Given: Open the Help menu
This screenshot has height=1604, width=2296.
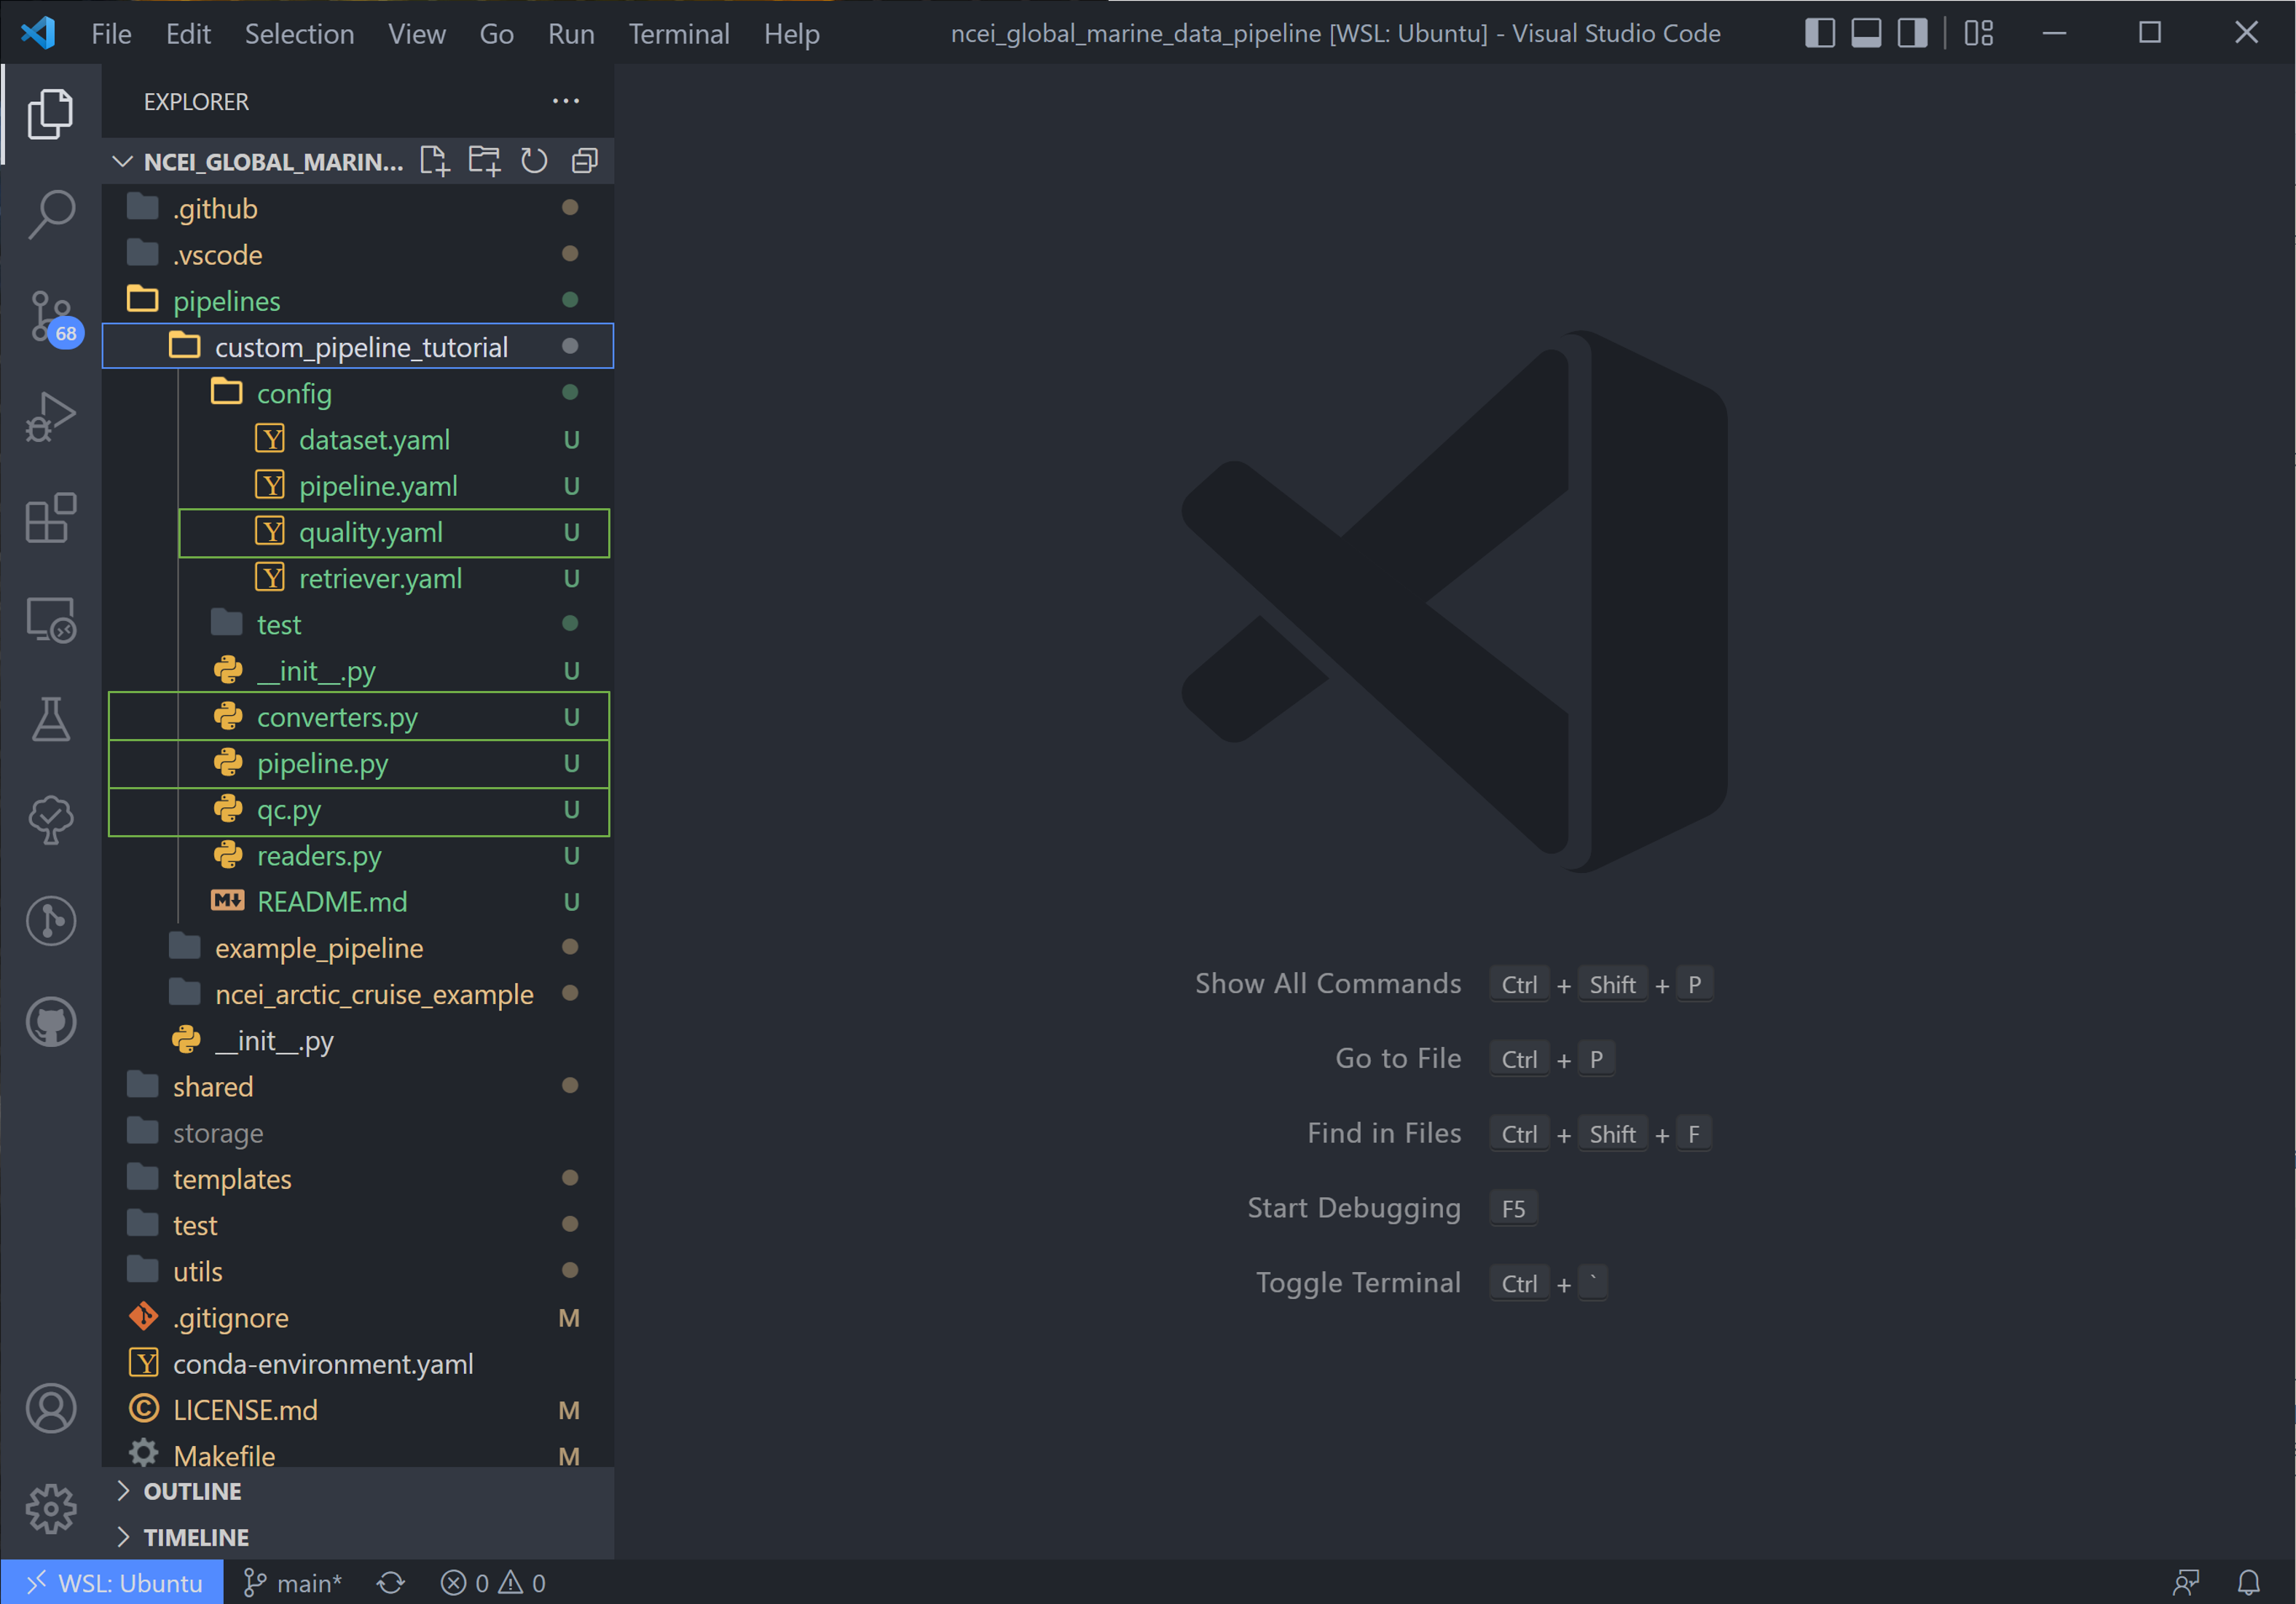Looking at the screenshot, I should click(792, 34).
